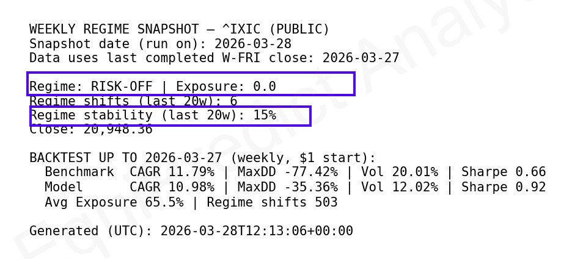This screenshot has height=259, width=583.
Task: Click the Avg Exposure 65.5% text
Action: coord(114,202)
